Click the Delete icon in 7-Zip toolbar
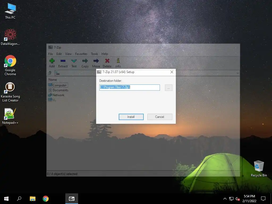 [107, 61]
